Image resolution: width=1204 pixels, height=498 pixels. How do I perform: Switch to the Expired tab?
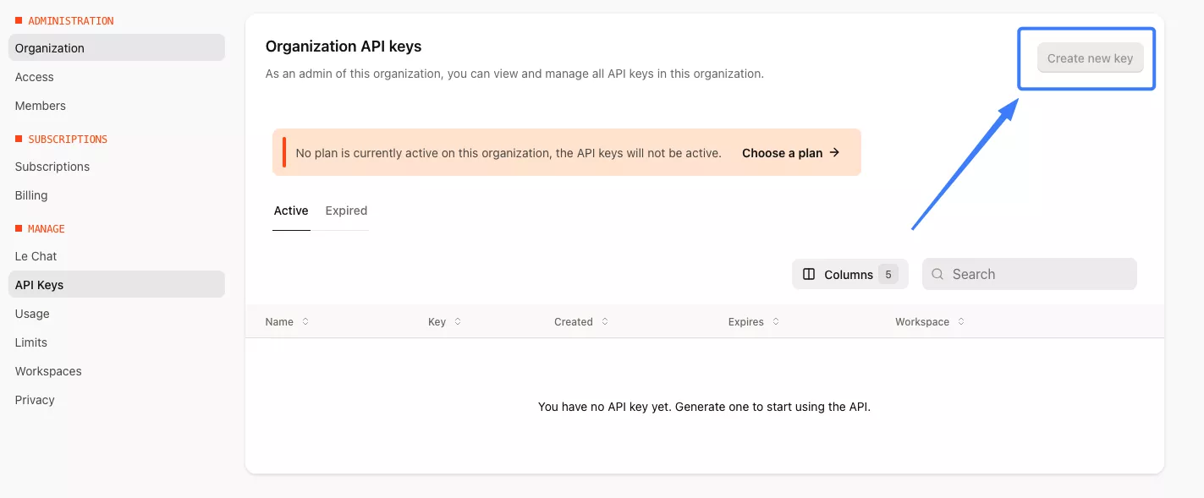click(x=346, y=211)
